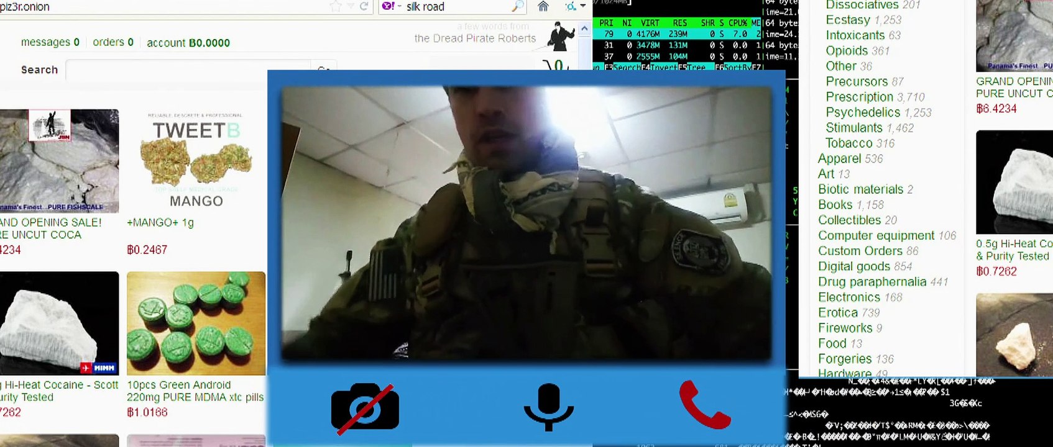Screen dimensions: 1053x447
Task: Open the Stimulants category
Action: 870,128
